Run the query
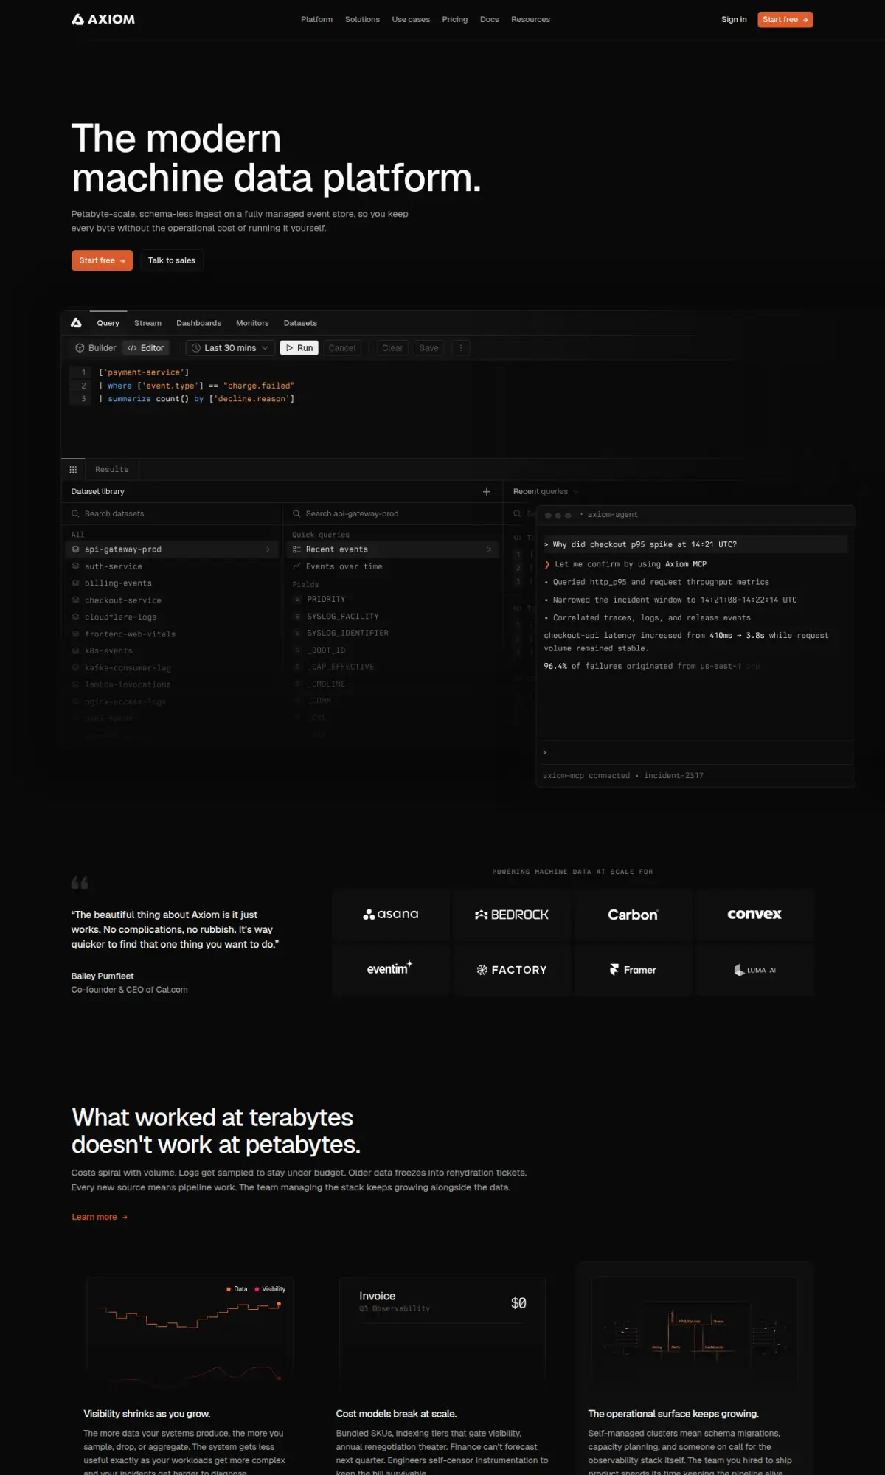This screenshot has height=1475, width=885. (299, 348)
